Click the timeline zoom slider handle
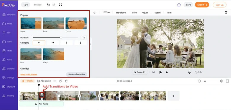Viewport: 231px width, 110px height. (205, 81)
